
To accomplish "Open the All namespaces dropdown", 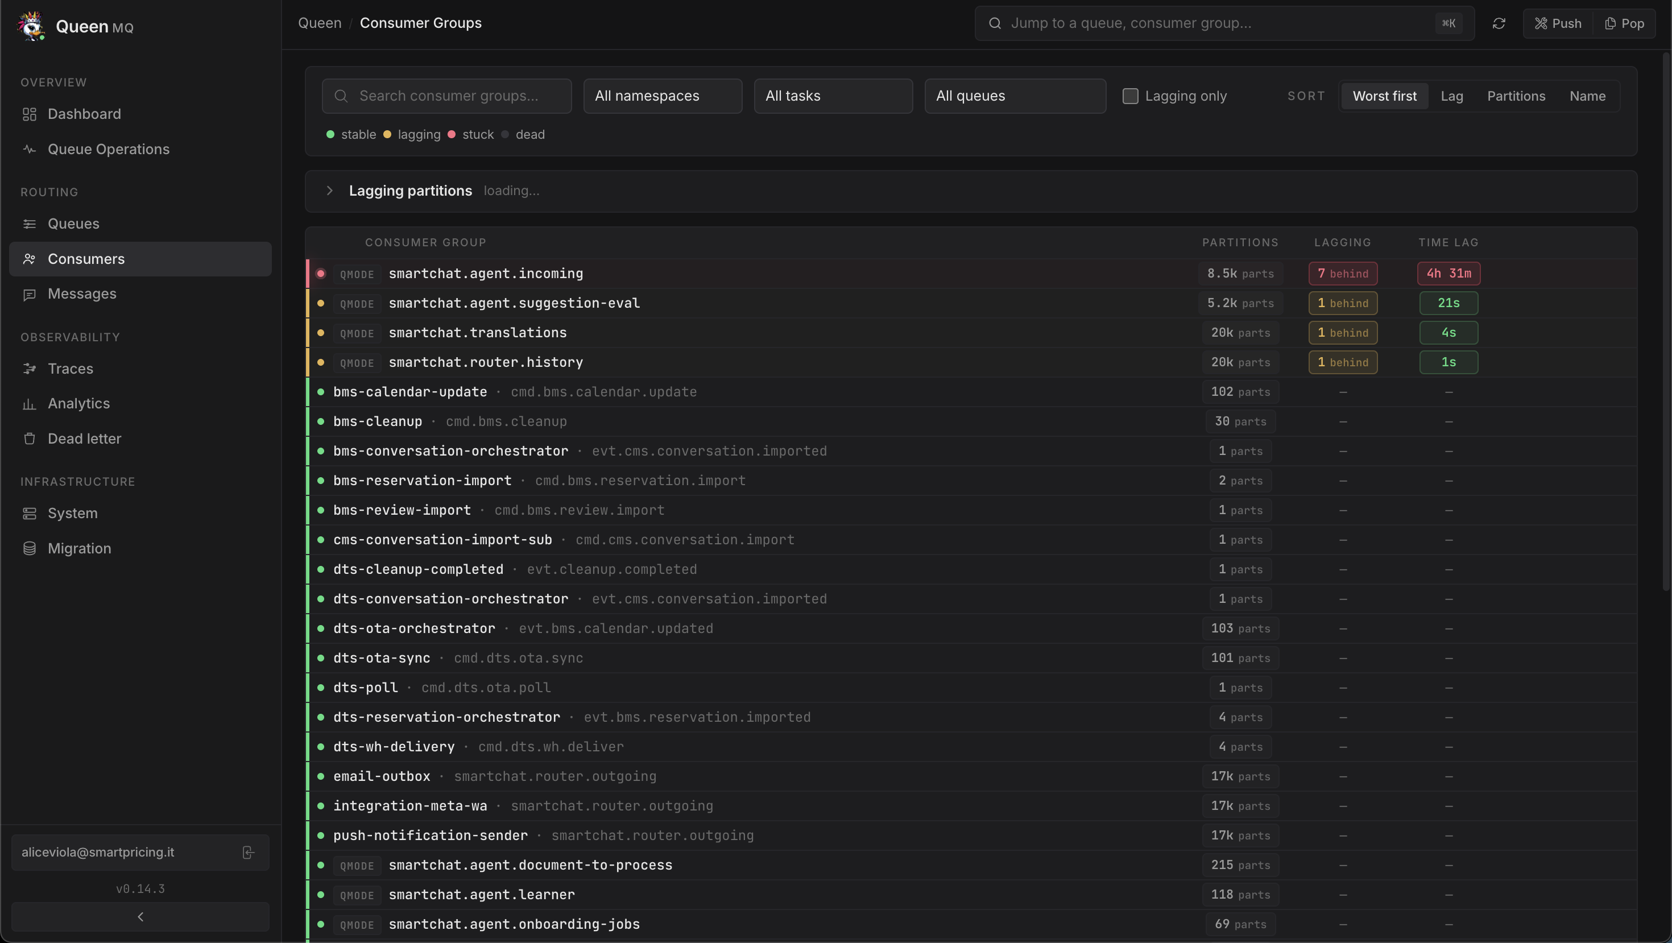I will point(663,96).
